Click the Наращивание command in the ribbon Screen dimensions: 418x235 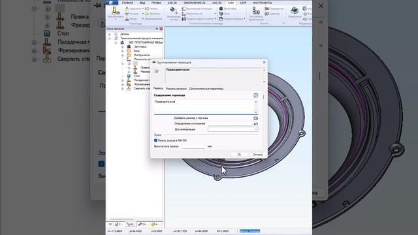point(153,19)
